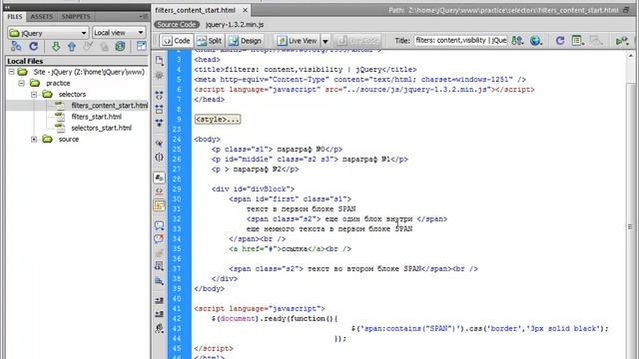This screenshot has width=639, height=359.
Task: Click Connect to remote host icon
Action: coord(16,46)
